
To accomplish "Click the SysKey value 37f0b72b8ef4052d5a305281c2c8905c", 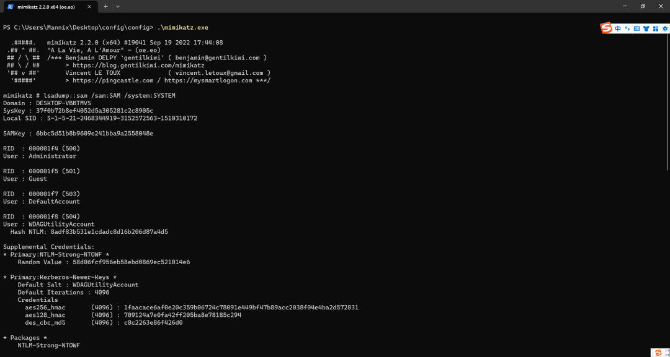I will click(94, 110).
